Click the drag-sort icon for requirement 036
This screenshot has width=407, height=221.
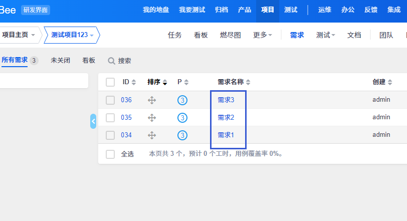[x=152, y=100]
